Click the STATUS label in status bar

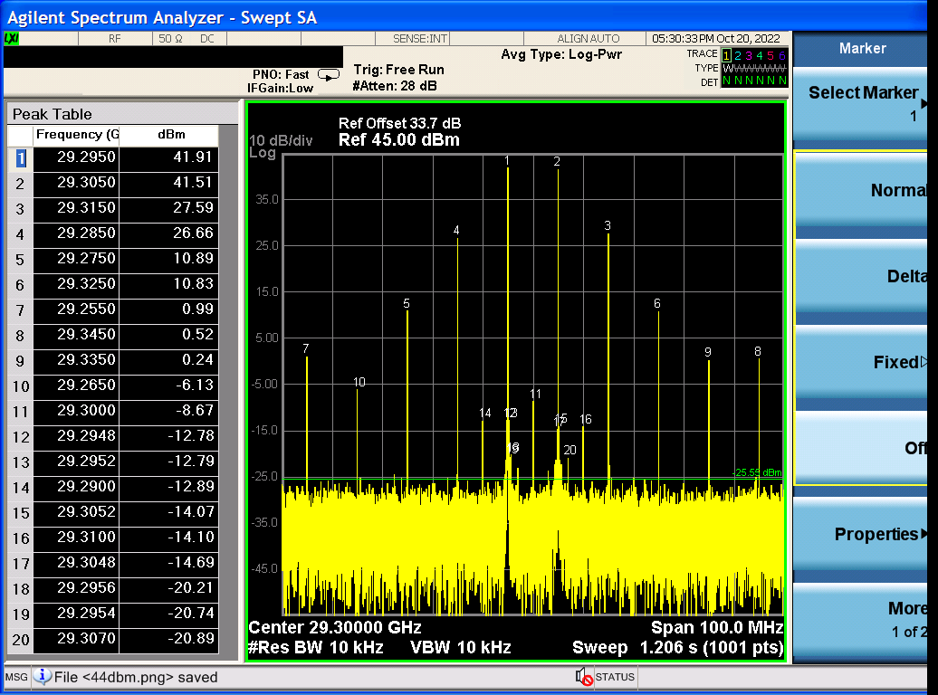coord(615,677)
